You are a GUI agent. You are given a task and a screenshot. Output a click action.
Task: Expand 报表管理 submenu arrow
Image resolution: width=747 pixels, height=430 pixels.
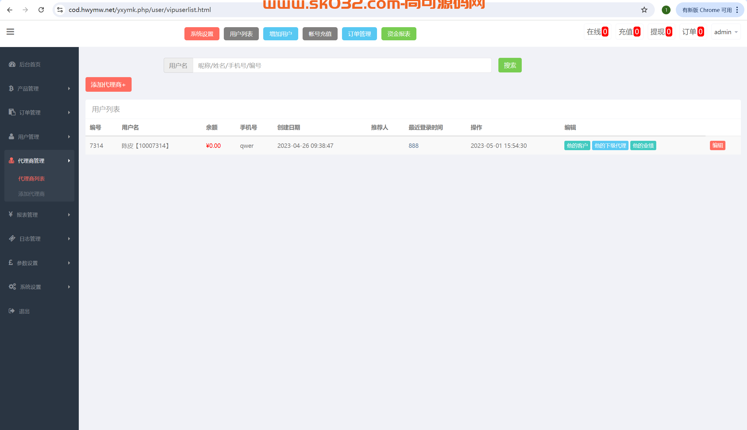click(69, 214)
